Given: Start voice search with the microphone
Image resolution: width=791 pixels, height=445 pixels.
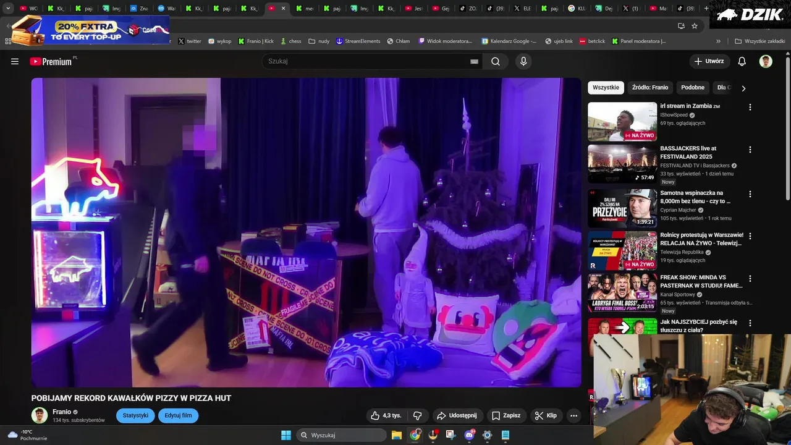Looking at the screenshot, I should [x=523, y=61].
